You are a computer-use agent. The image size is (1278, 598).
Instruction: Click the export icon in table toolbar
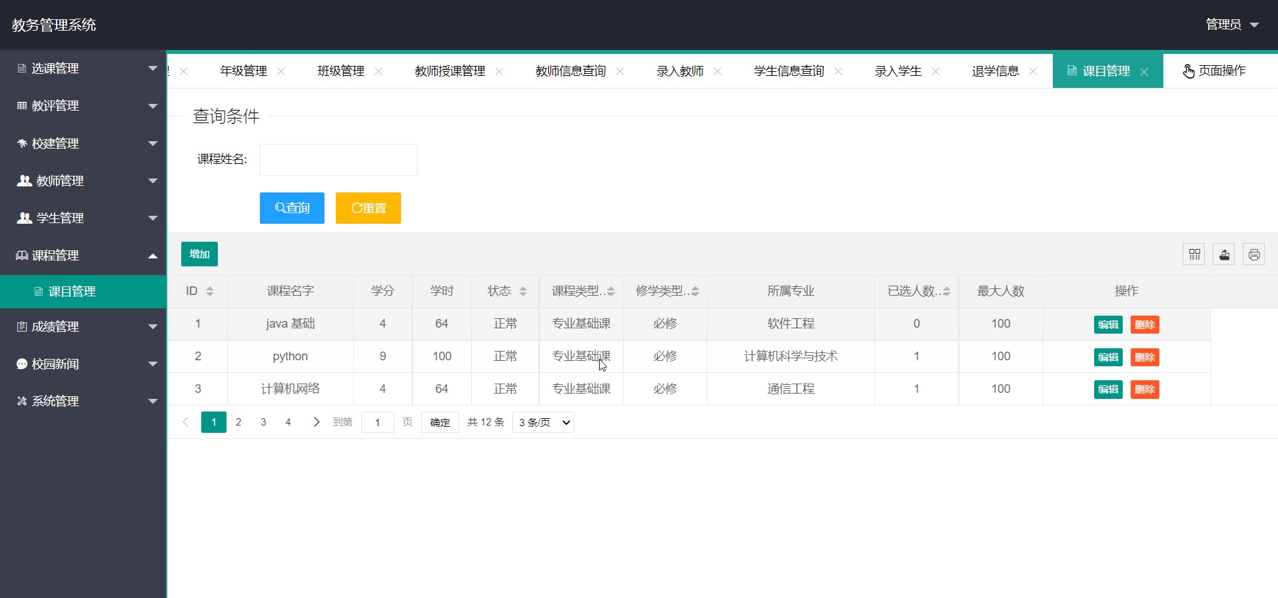click(x=1224, y=254)
